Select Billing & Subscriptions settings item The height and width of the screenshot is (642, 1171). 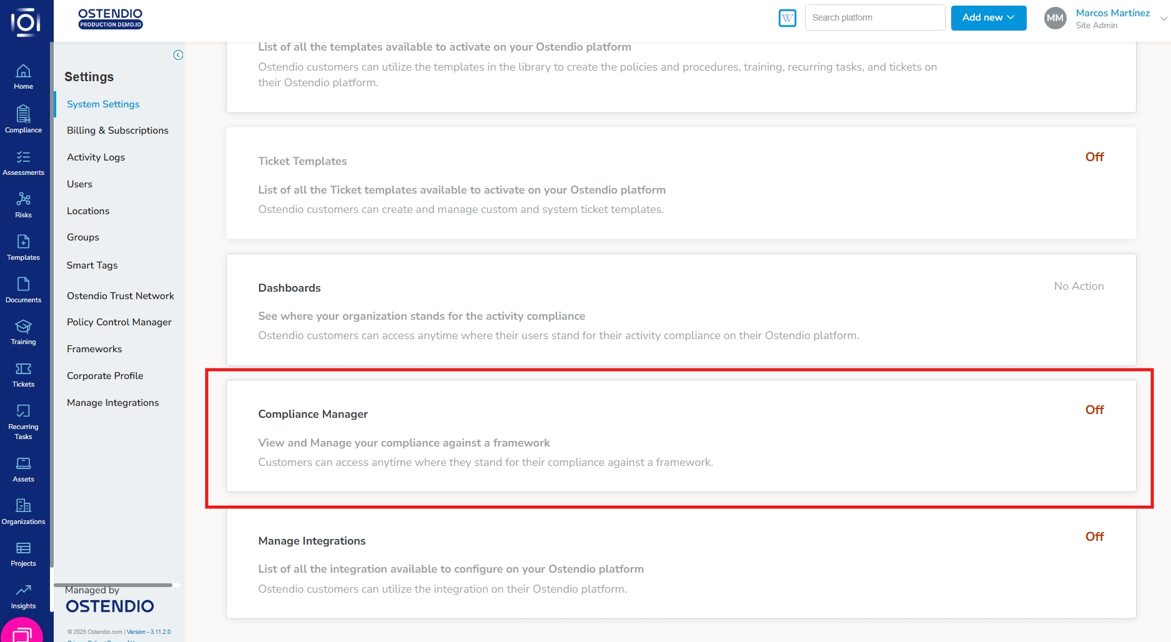click(117, 131)
